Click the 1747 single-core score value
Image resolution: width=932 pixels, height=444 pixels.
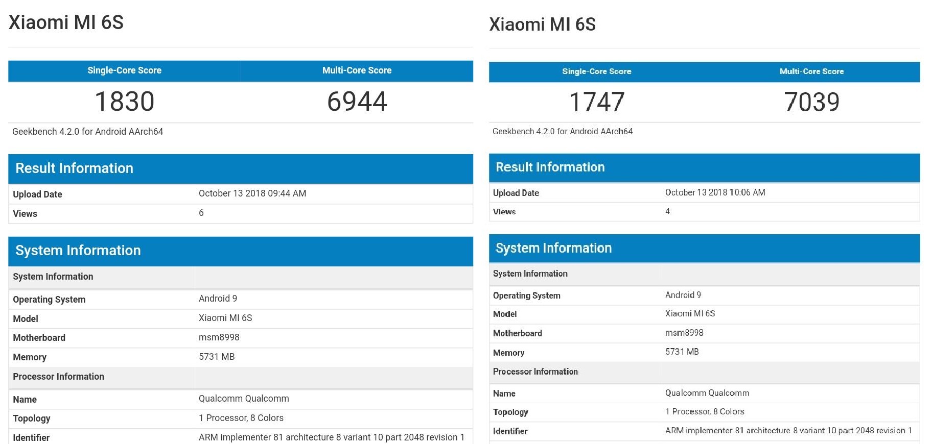(x=596, y=102)
